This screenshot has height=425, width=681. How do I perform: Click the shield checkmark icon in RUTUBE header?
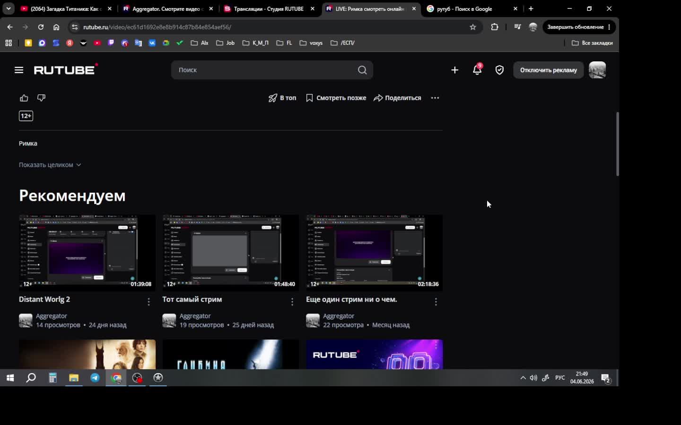499,70
